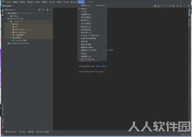Image resolution: width=192 pixels, height=137 pixels.
Task: Open the 编辑 Edit menu
Action: [x=15, y=2]
